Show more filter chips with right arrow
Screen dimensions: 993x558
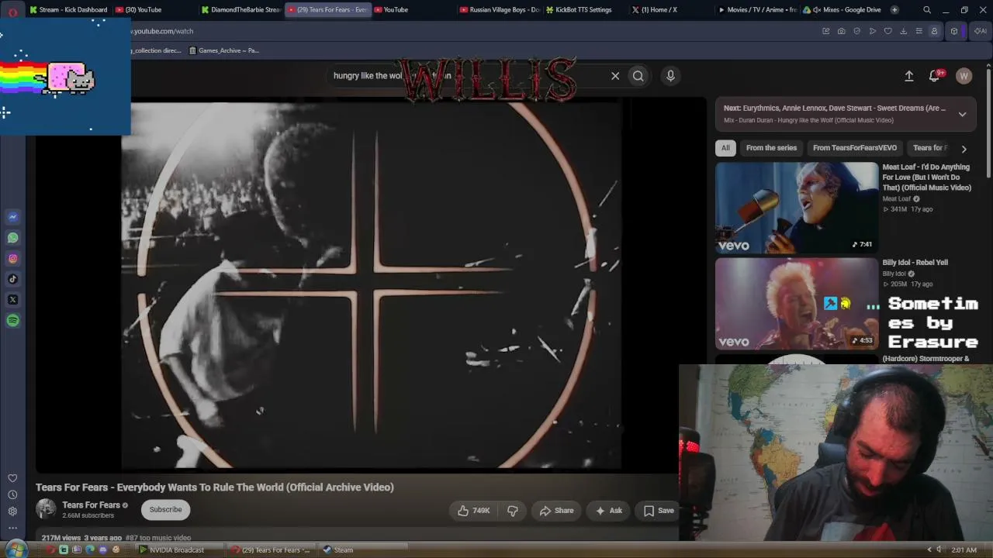(x=964, y=148)
